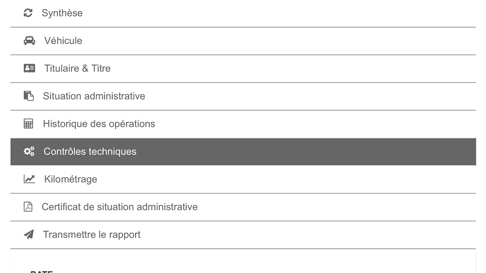Choose Transmettre le rapport

243,235
